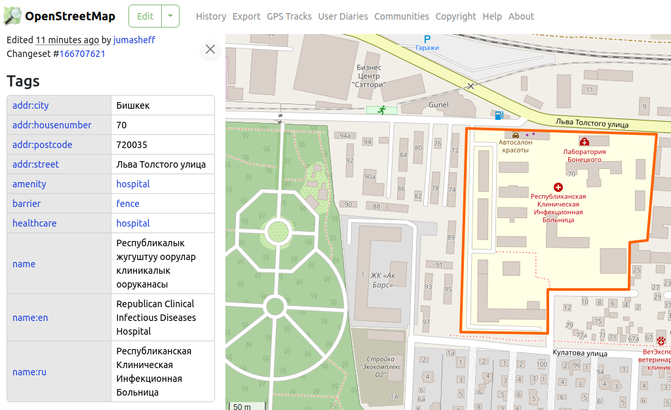This screenshot has height=410, width=671.
Task: Click the Льва Толстого улица tag value
Action: [161, 164]
